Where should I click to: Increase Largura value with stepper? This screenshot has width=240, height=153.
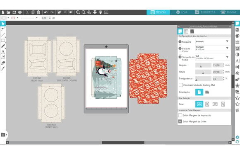(x=223, y=64)
